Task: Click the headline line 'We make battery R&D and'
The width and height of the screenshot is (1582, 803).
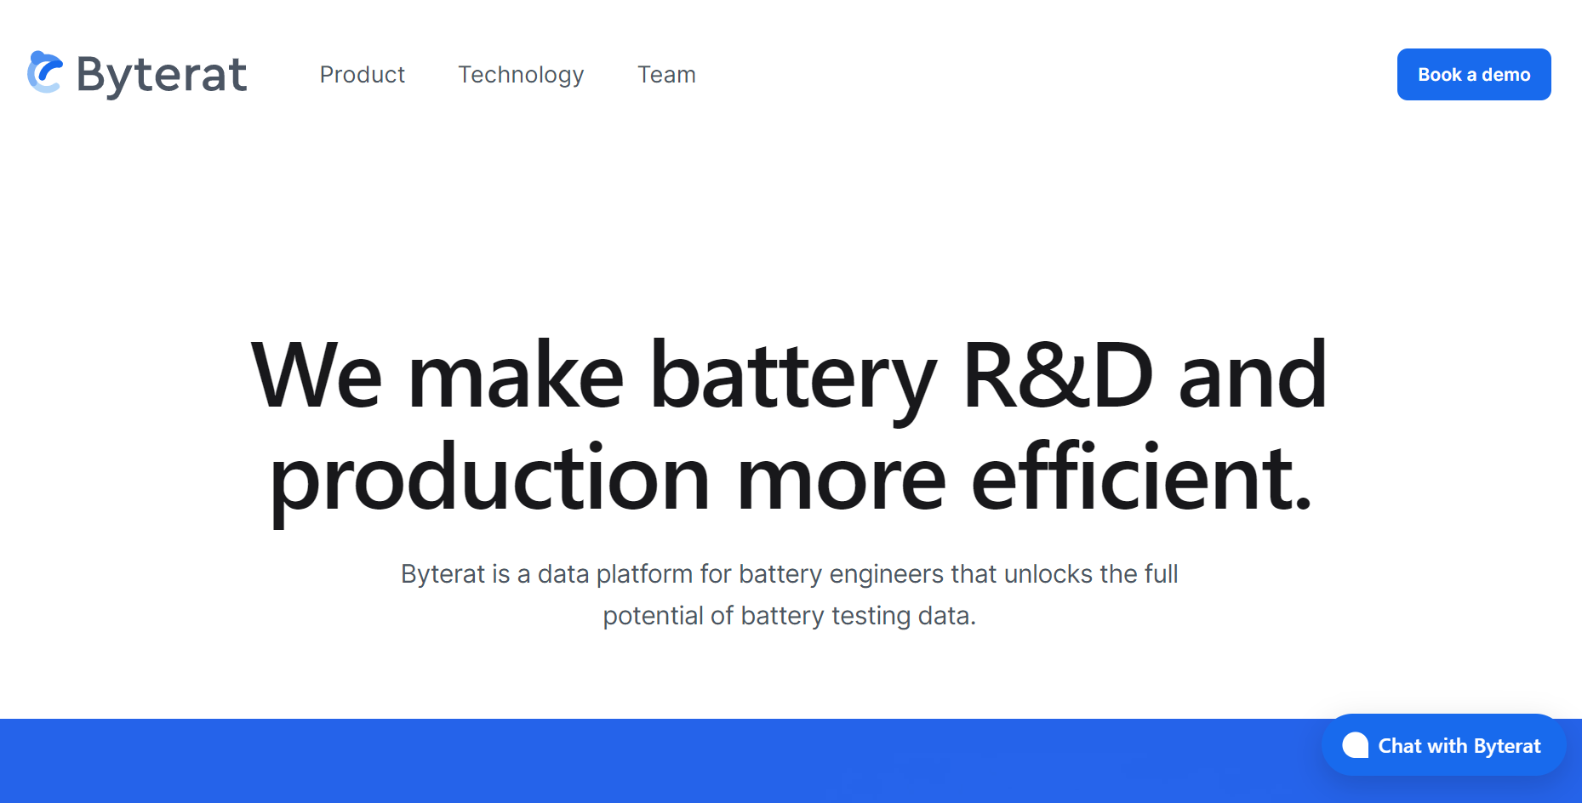Action: tap(789, 375)
